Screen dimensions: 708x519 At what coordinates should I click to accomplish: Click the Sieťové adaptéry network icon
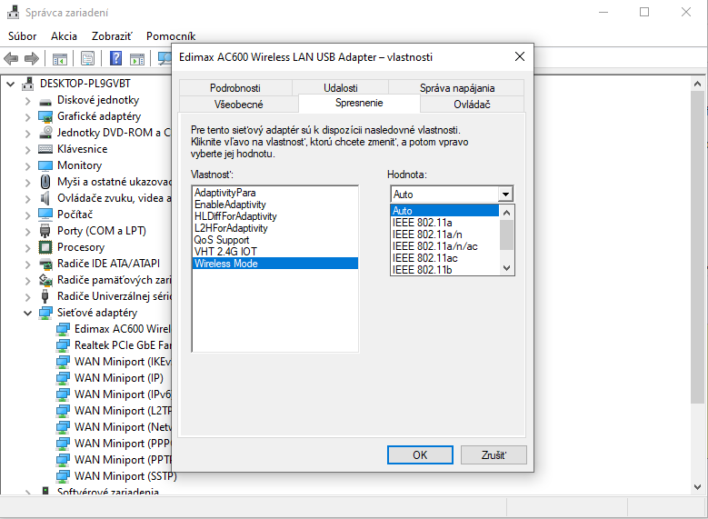tap(45, 313)
